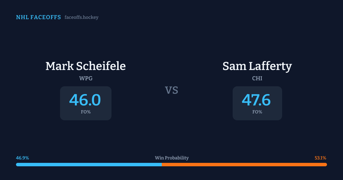Click the NHL FACEOFFS header title
Image resolution: width=343 pixels, height=180 pixels.
click(38, 17)
